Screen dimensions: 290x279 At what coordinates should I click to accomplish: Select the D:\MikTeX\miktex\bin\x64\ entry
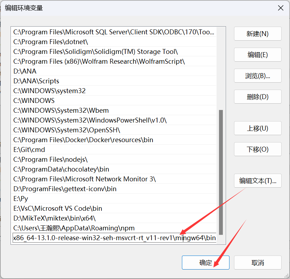click(x=54, y=218)
